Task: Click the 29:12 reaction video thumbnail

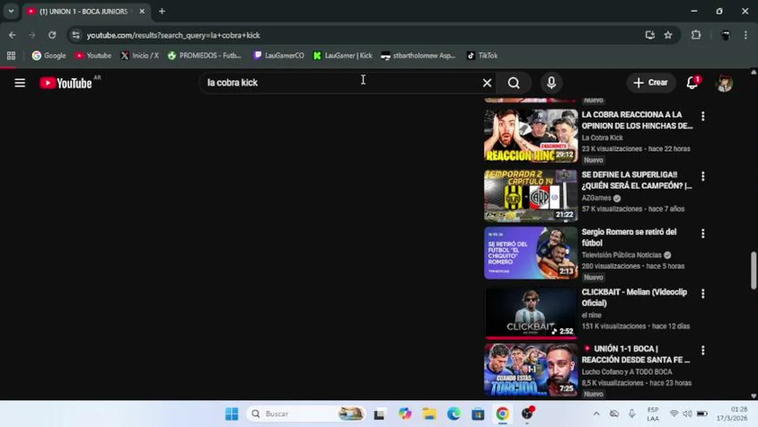Action: (531, 136)
